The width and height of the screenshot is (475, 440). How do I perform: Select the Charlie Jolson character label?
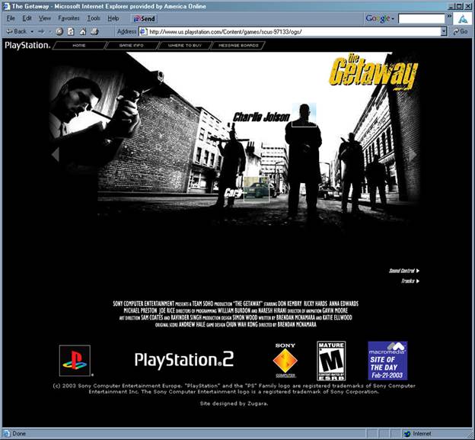tap(261, 117)
